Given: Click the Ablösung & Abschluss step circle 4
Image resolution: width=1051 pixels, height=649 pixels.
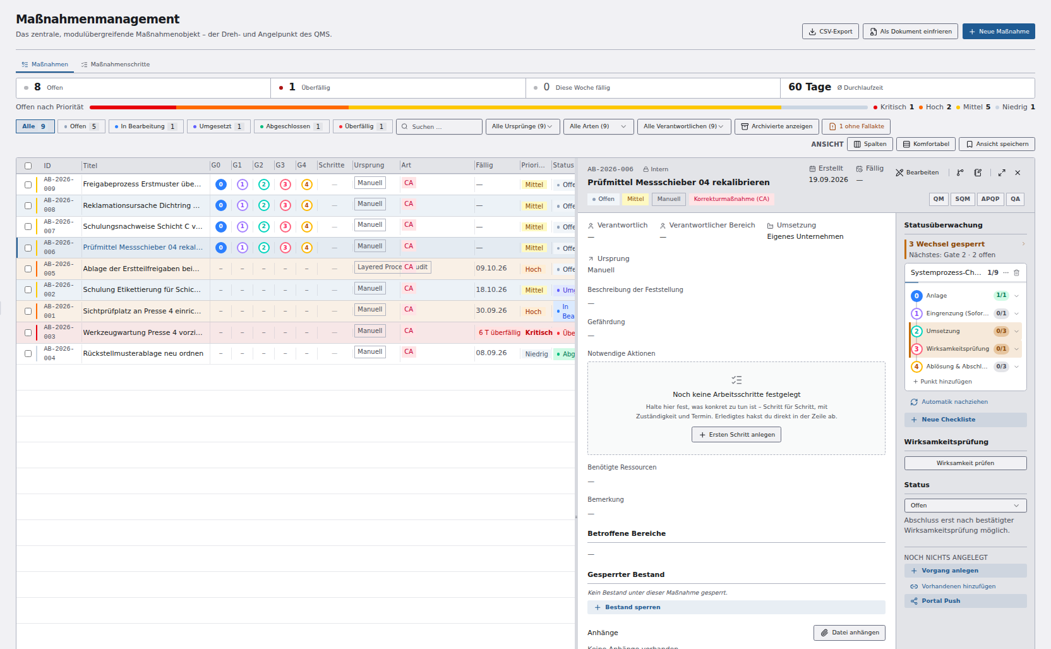Looking at the screenshot, I should pyautogui.click(x=916, y=367).
